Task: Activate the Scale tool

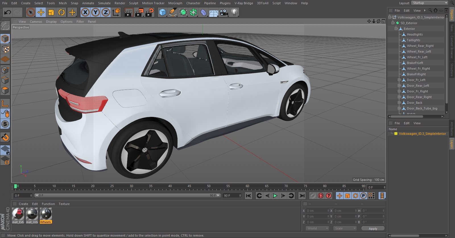Action: 51,12
